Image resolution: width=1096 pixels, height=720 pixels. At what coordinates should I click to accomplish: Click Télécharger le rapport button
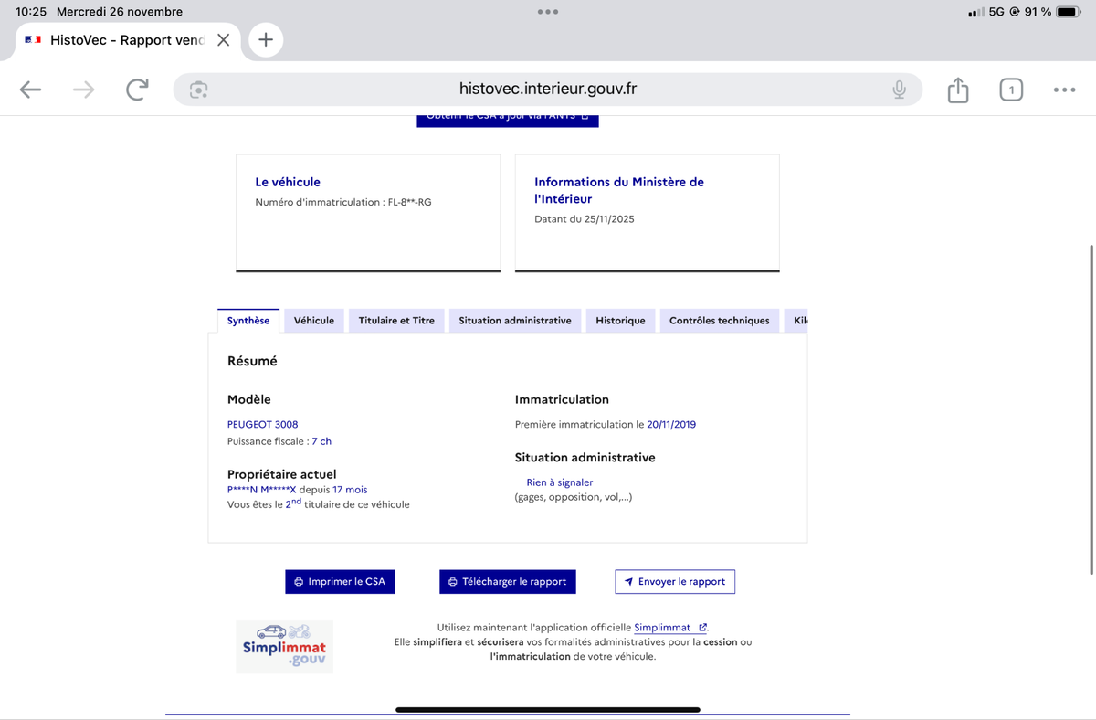click(507, 582)
